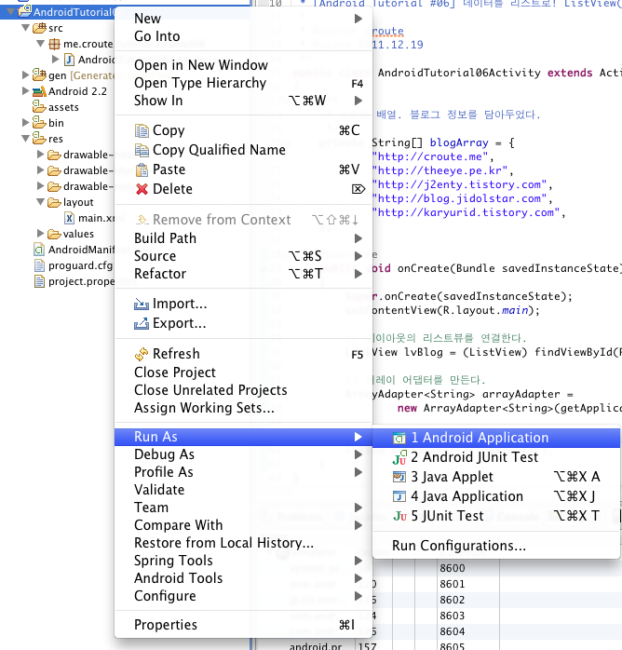
Task: Select the drawable folder icon above layout
Action: pos(54,186)
